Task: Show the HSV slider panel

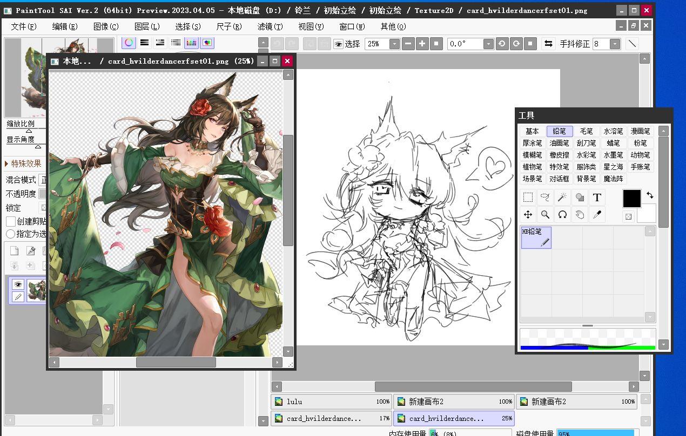Action: pyautogui.click(x=160, y=43)
